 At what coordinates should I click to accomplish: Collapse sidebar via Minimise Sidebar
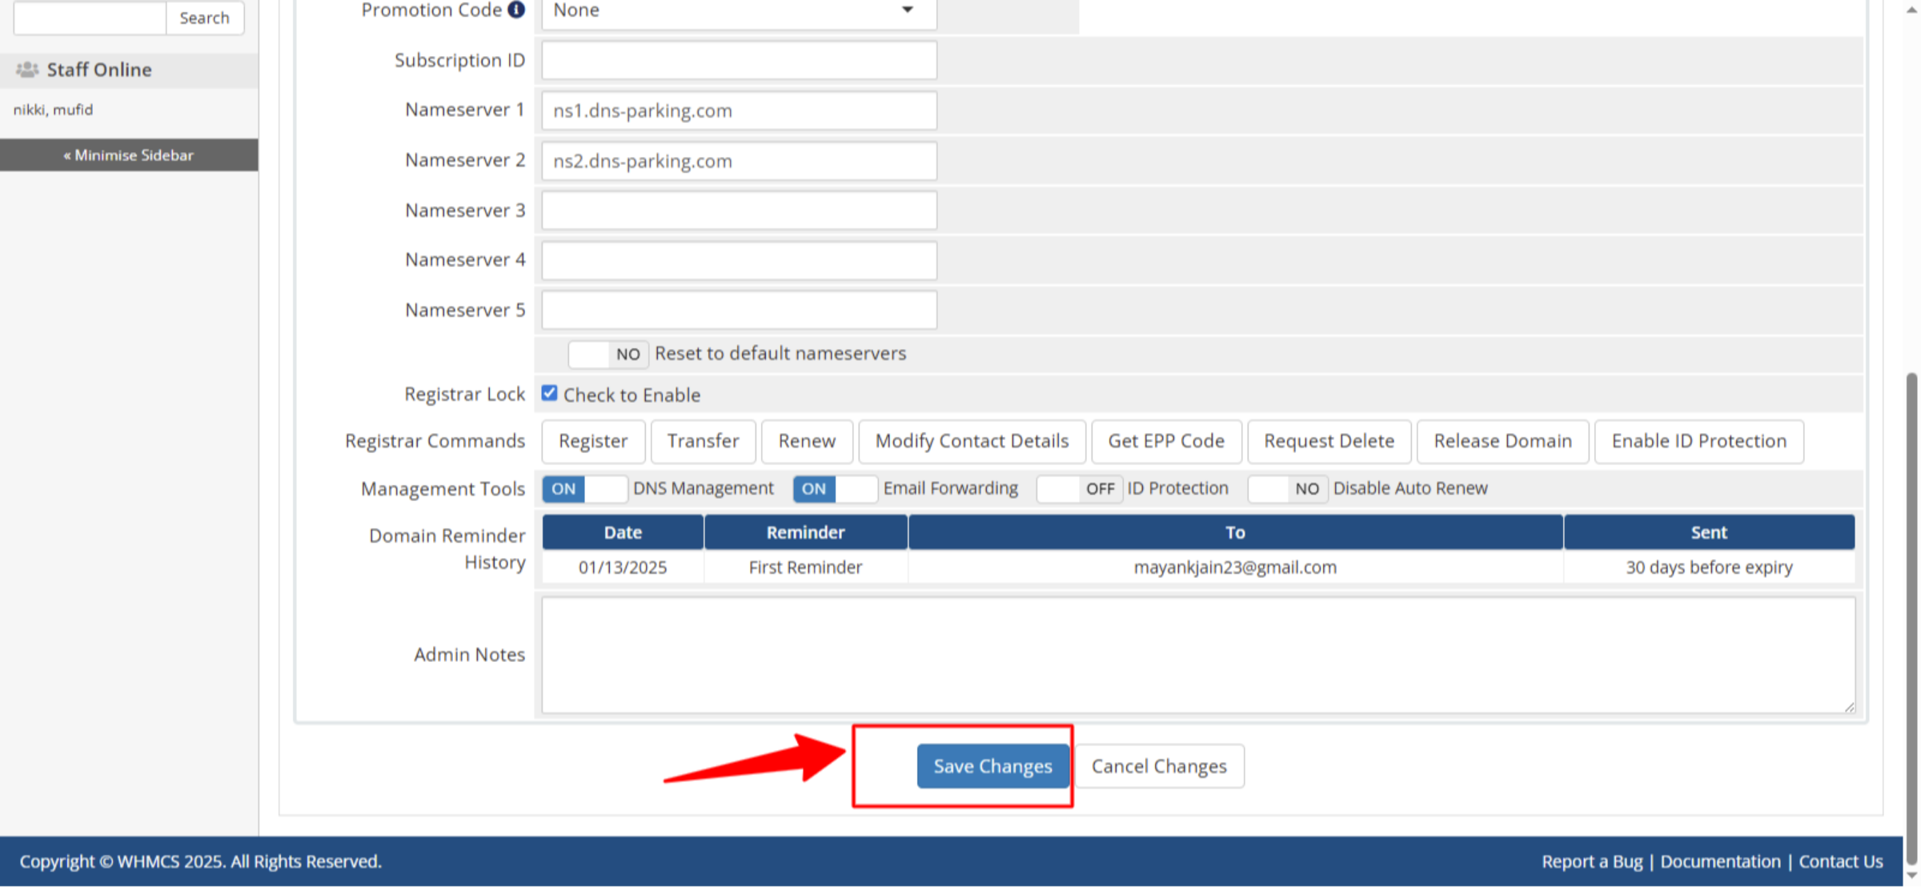129,155
